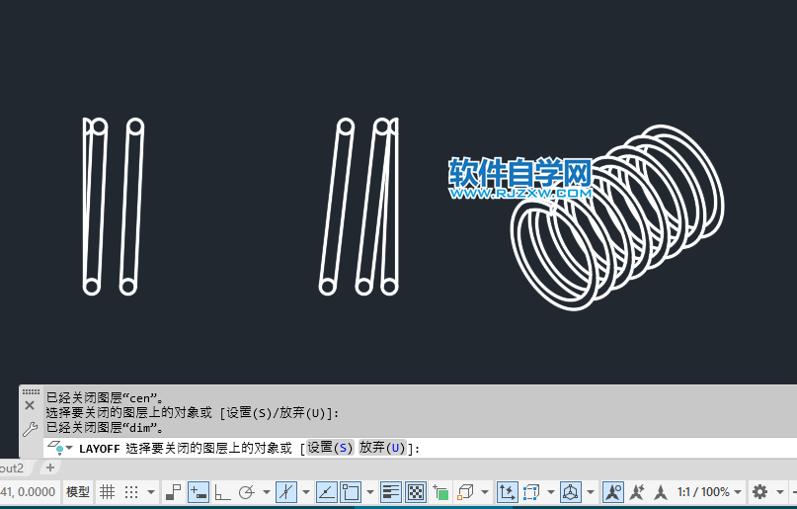Add a new layout with plus tab
797x509 pixels.
tap(50, 467)
